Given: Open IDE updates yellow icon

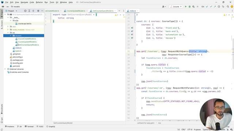Looking at the screenshot, I should click(x=232, y=7).
